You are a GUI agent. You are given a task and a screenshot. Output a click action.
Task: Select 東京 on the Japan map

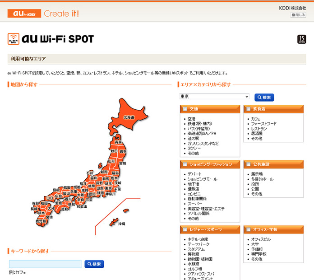coord(109,188)
